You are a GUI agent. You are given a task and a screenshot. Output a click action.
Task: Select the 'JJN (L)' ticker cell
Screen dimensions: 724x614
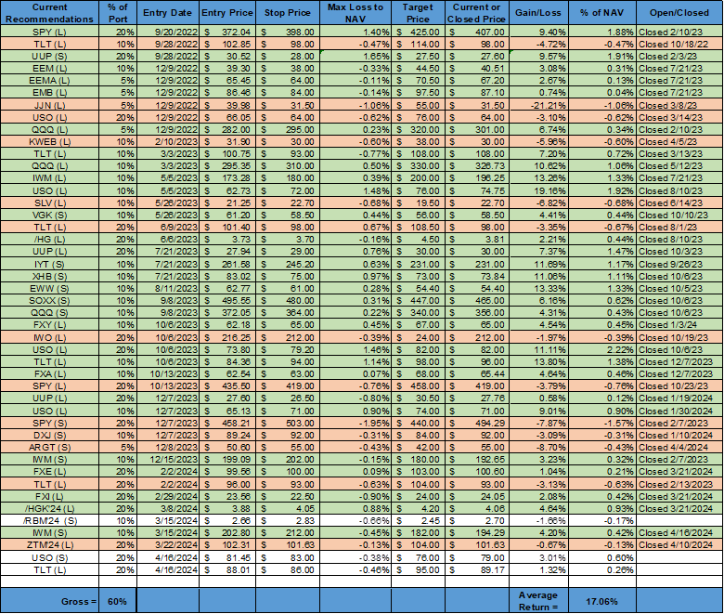point(49,105)
